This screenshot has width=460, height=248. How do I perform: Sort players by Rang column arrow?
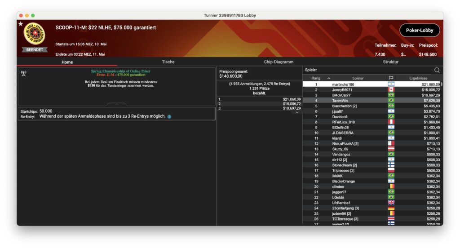pos(328,78)
